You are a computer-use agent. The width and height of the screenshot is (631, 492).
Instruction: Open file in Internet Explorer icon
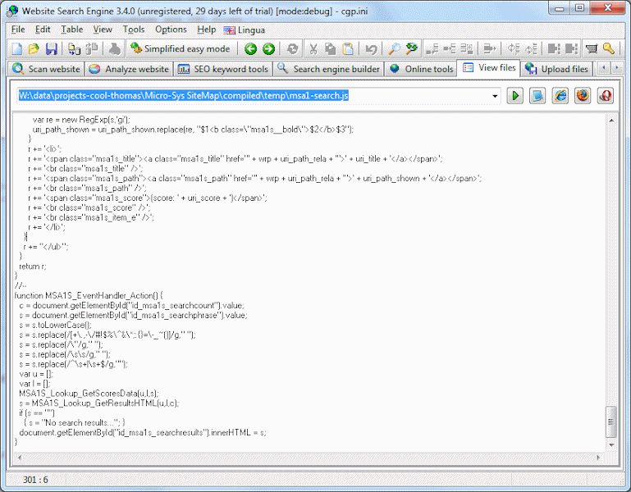[560, 96]
